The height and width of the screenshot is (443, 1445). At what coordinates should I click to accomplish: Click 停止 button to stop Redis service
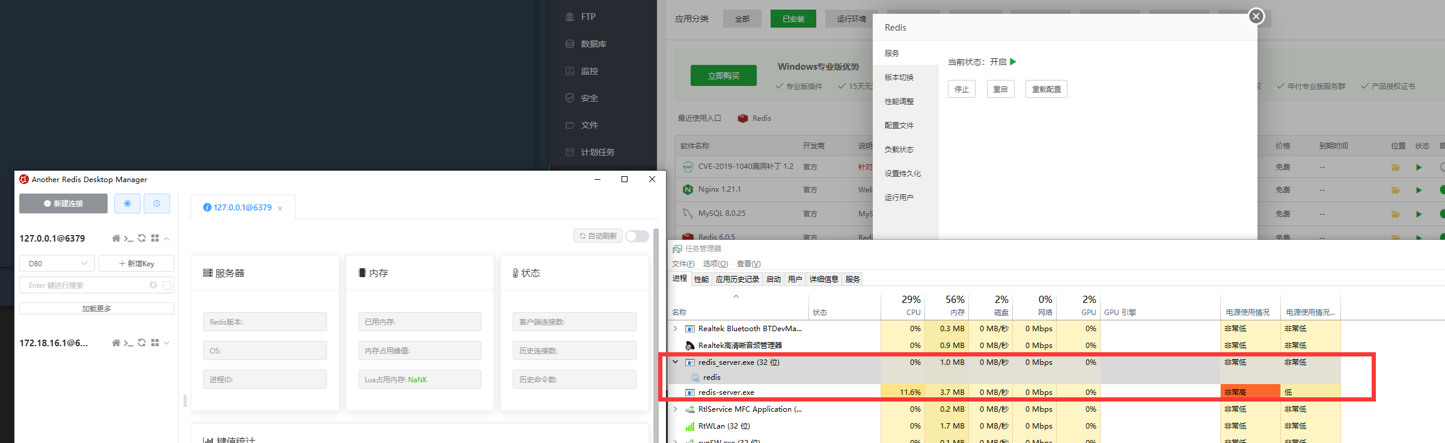coord(962,89)
